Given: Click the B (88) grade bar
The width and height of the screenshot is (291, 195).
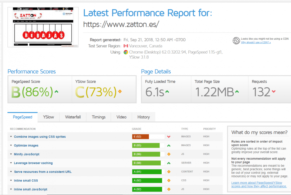Looking at the screenshot, I should [x=148, y=163].
